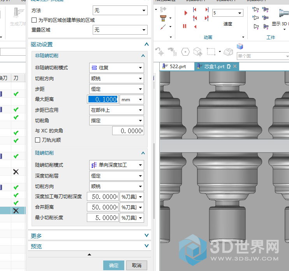Open unit dropdown for 最小切削长度
289x271 pixels.
(132, 218)
